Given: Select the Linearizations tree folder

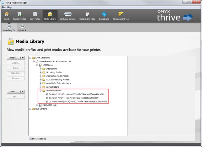Looking at the screenshot, I should pos(50,69).
